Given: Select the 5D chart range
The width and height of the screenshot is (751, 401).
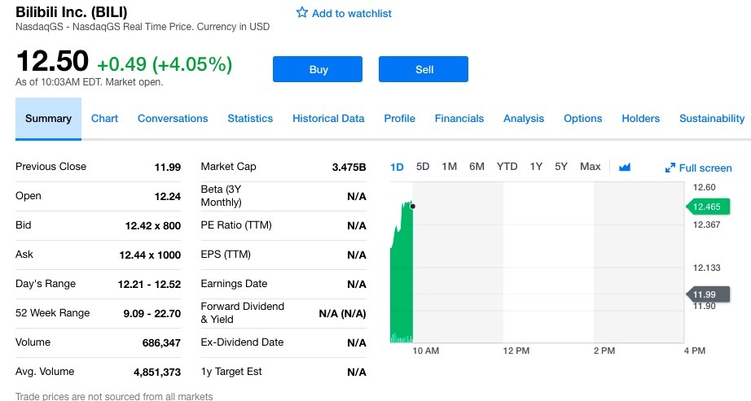Looking at the screenshot, I should click(423, 167).
